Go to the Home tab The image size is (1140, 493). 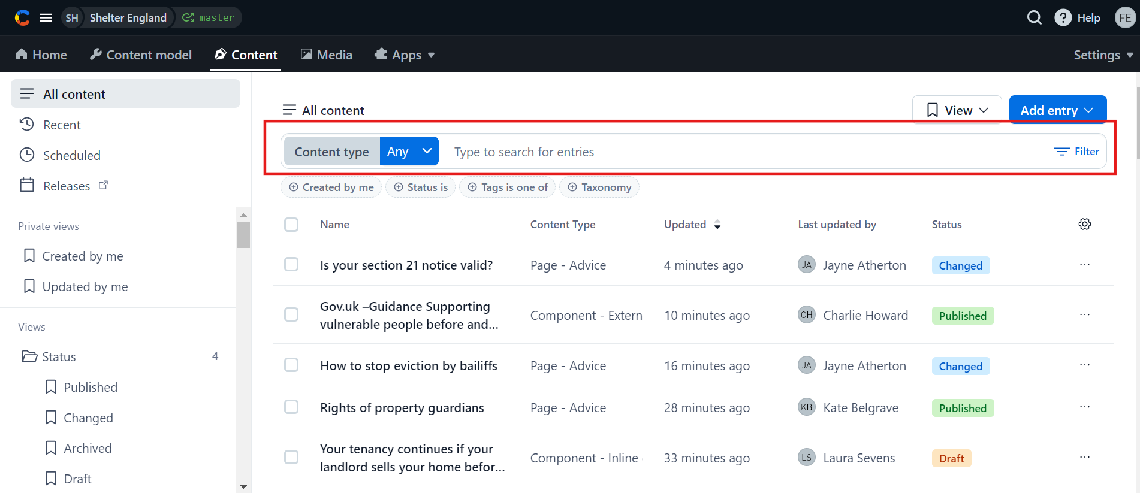[41, 55]
